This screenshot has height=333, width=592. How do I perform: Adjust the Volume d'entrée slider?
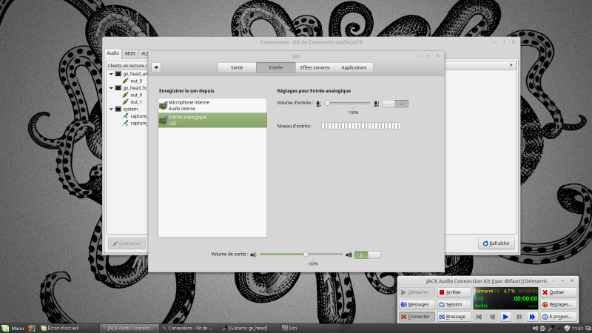click(x=348, y=103)
